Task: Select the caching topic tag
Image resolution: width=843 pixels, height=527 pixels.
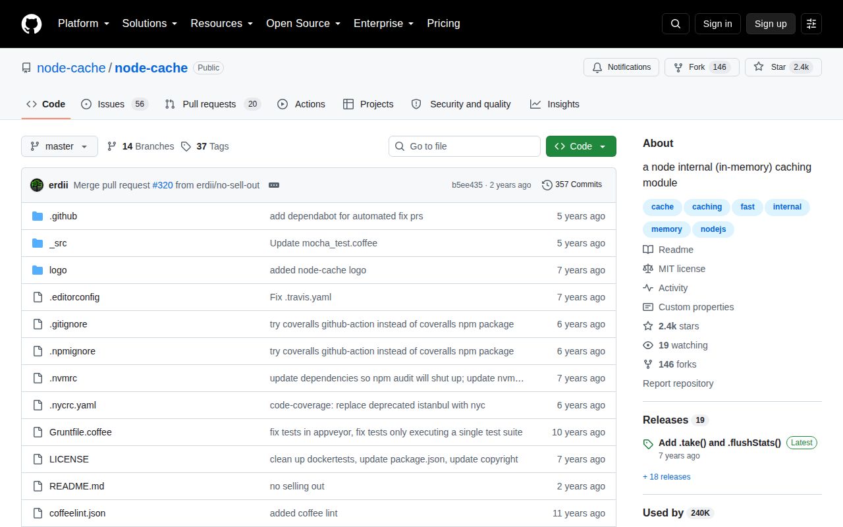Action: [x=707, y=207]
